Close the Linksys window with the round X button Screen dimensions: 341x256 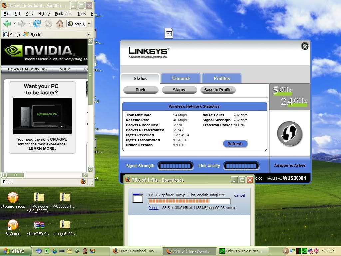coord(305,46)
